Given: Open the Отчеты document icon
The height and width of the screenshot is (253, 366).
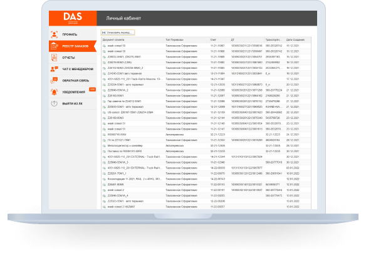Looking at the screenshot, I should click(54, 58).
